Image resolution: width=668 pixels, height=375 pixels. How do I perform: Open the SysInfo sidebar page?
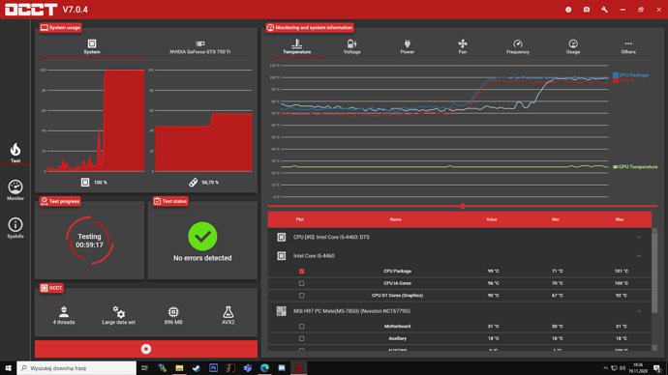[15, 227]
